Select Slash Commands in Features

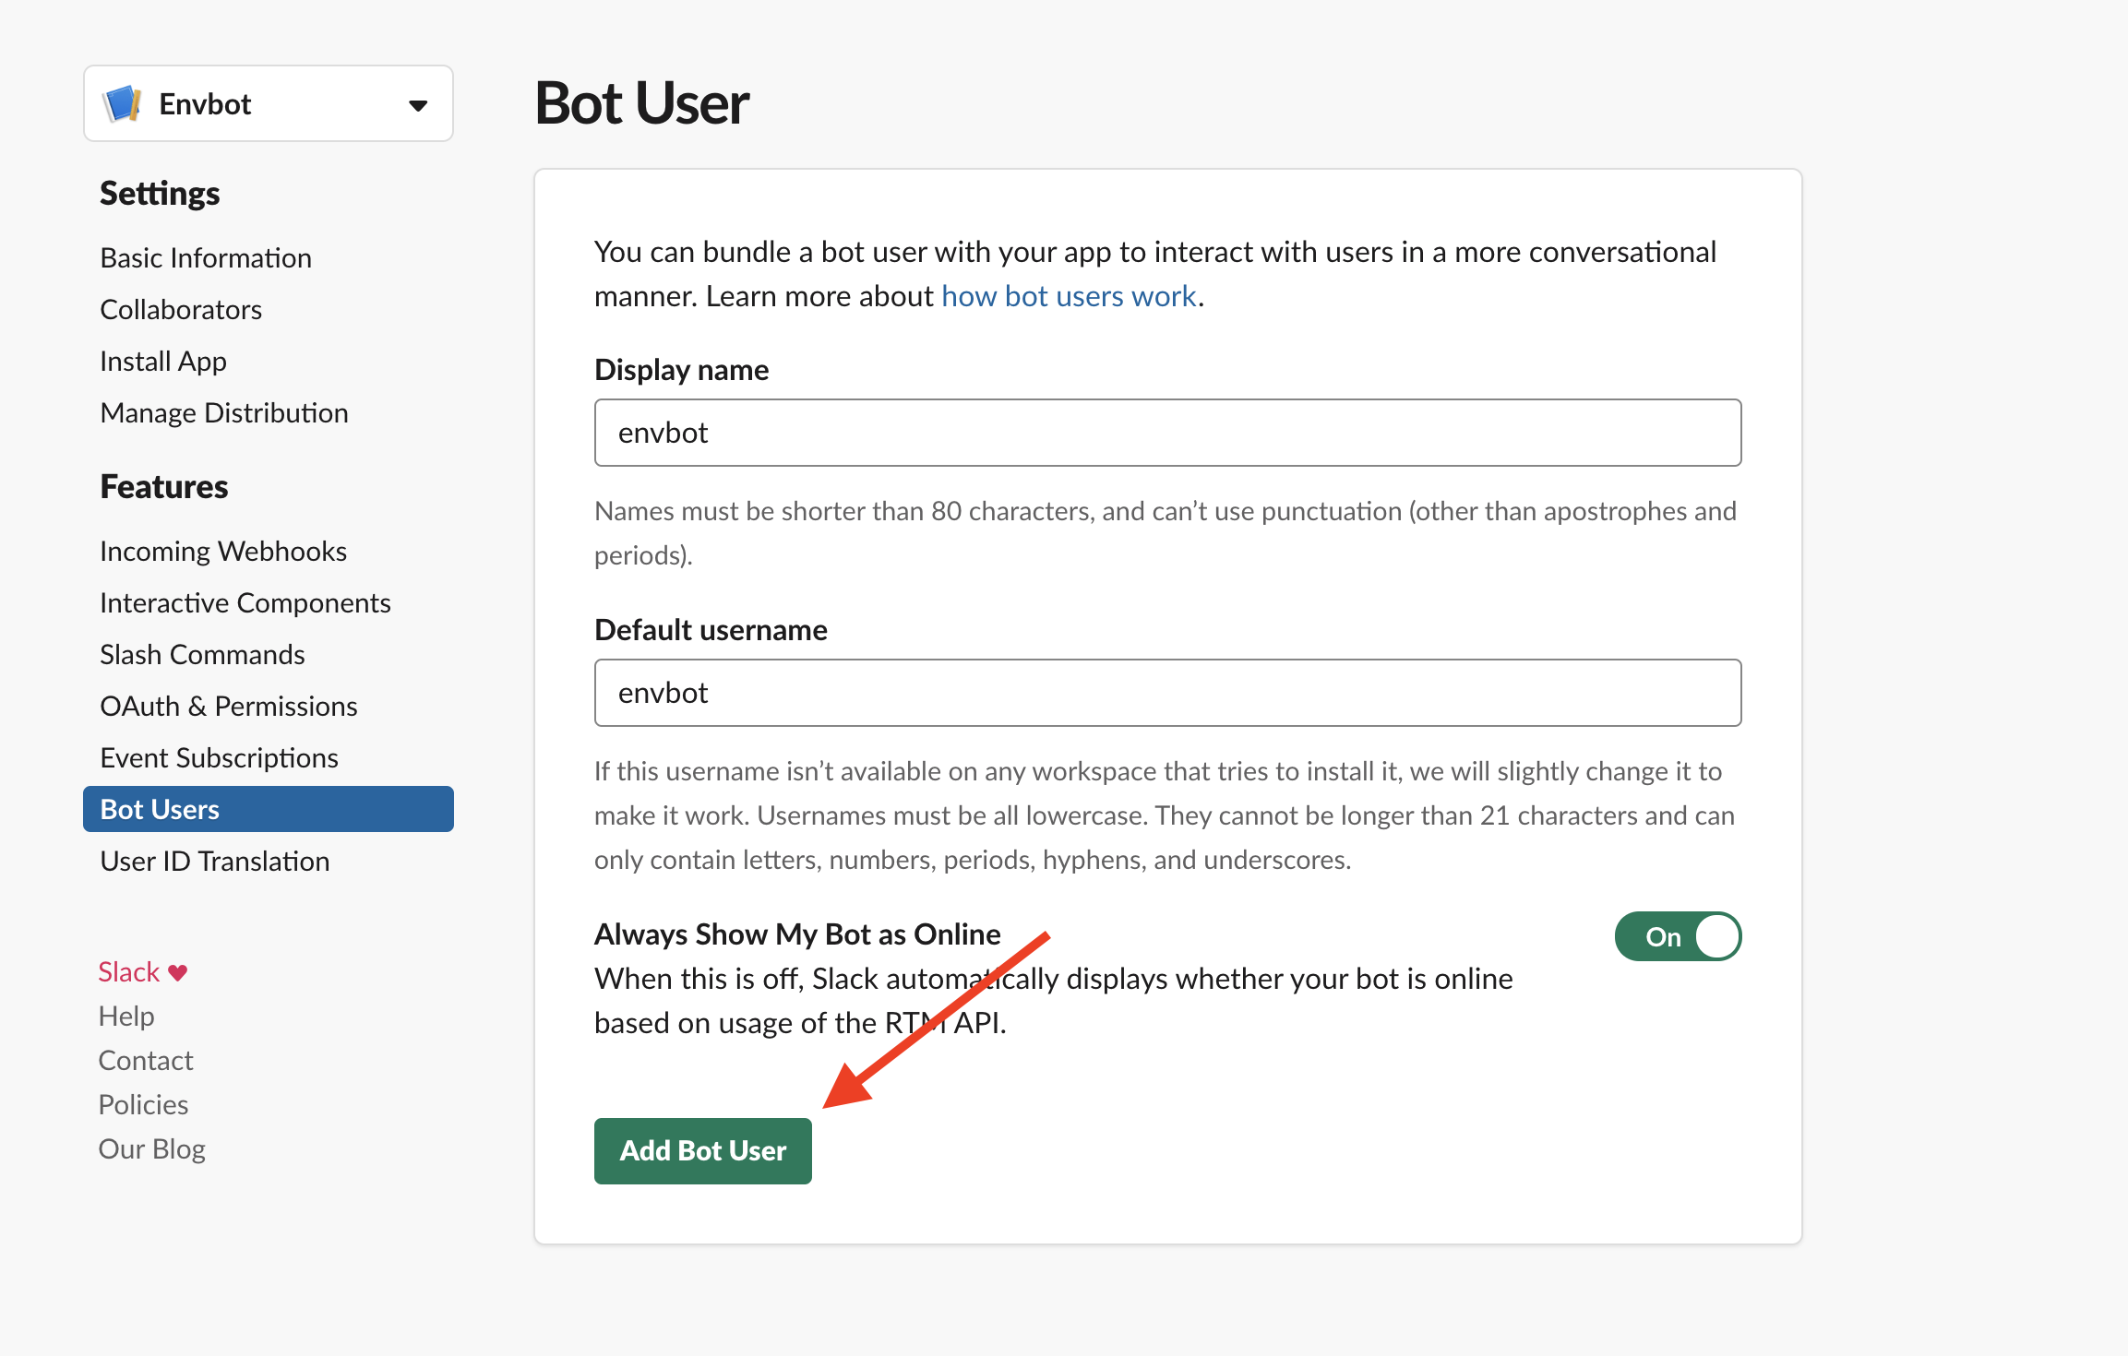(202, 654)
